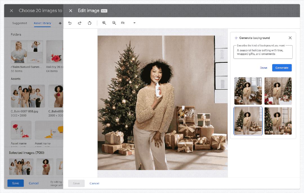Click the '56 items' folder count text

(17, 71)
